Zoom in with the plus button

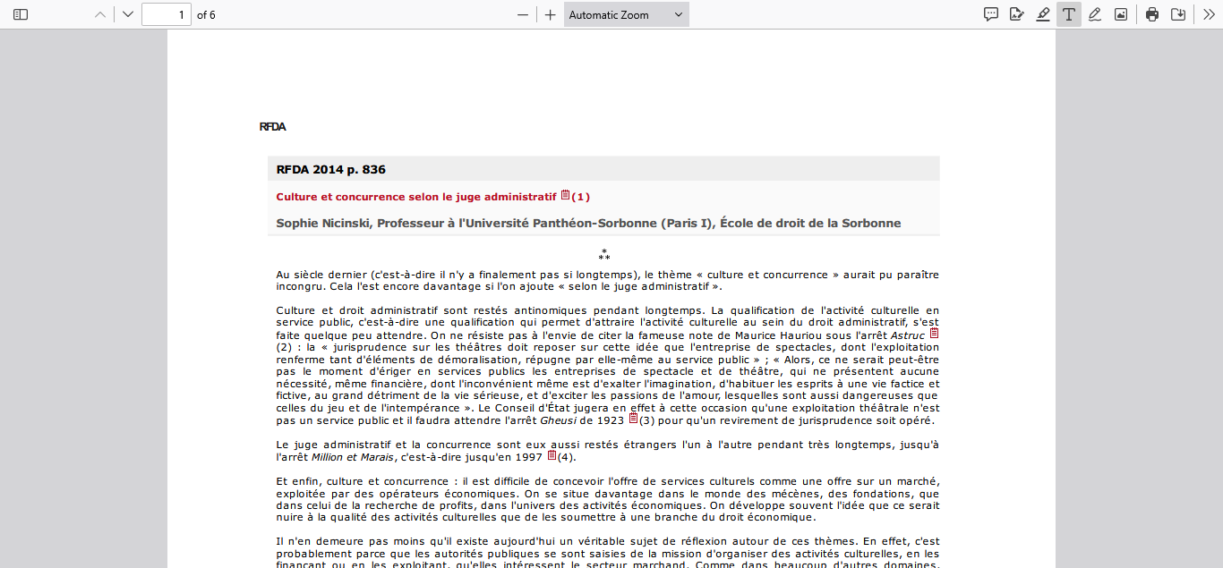coord(550,14)
